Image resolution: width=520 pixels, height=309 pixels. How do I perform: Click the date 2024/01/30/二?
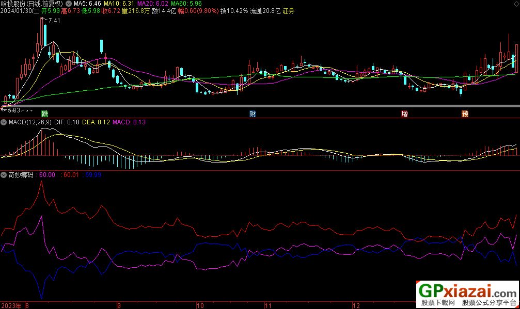coord(20,11)
